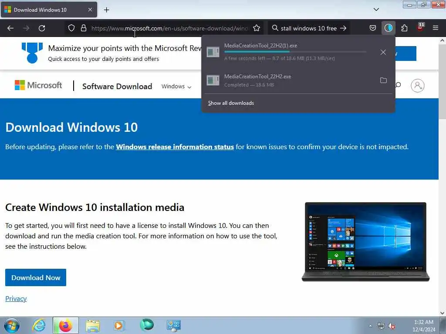Image resolution: width=446 pixels, height=334 pixels.
Task: Click the Download Now button
Action: coord(36,277)
